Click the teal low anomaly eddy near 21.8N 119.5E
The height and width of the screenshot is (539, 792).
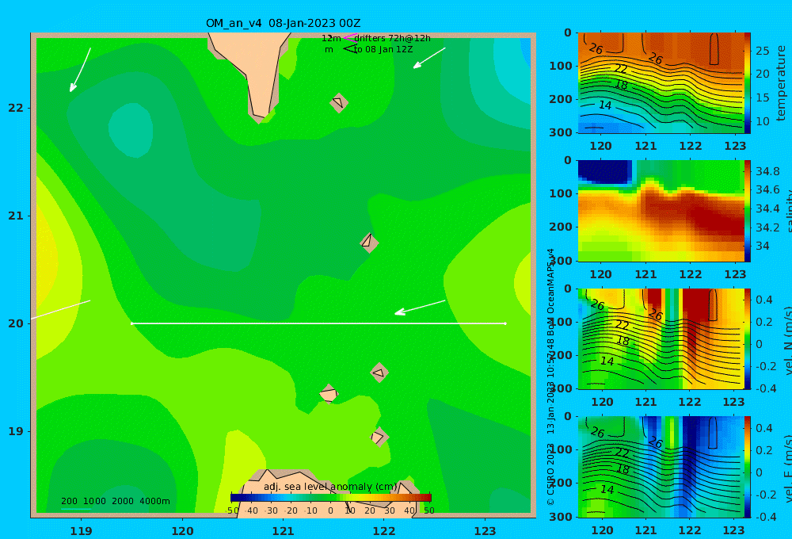pyautogui.click(x=131, y=131)
